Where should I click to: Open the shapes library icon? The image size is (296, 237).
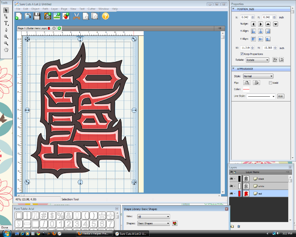tap(66, 16)
